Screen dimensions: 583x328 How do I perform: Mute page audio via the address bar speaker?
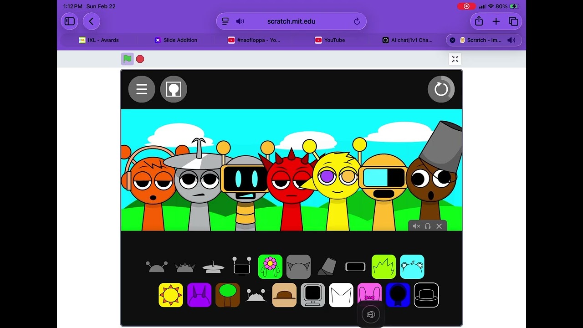tap(240, 21)
